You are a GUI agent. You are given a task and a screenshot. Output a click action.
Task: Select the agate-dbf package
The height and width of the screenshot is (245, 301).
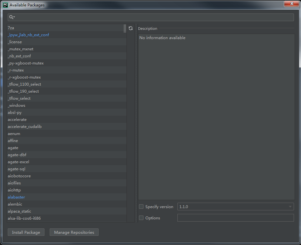click(67, 155)
